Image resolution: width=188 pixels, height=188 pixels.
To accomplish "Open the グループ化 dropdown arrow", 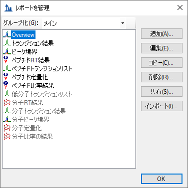I will tap(122, 23).
